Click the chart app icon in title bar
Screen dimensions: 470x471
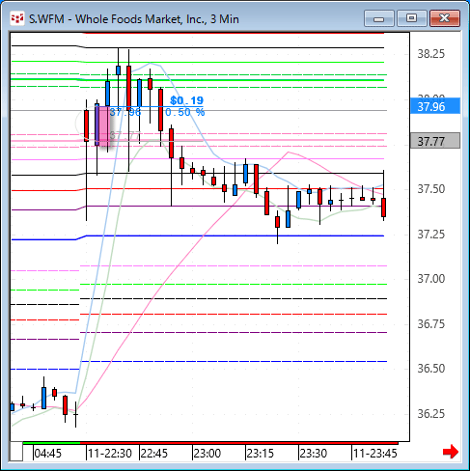[17, 18]
